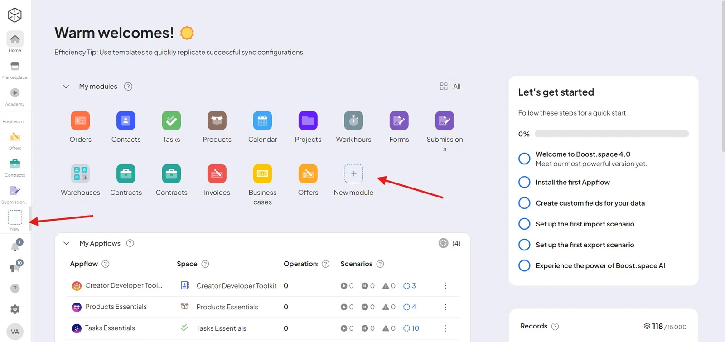
Task: Open the Warehouses module icon
Action: tap(80, 173)
